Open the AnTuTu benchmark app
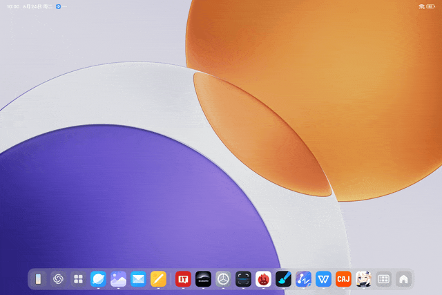Screen dimensions: 442x295 click(263, 279)
